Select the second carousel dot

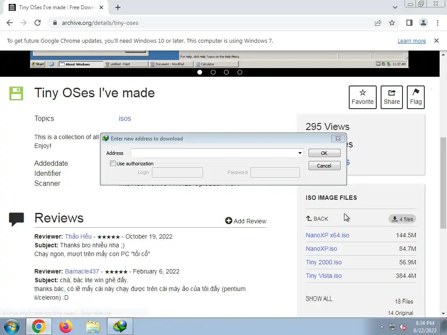tap(213, 72)
